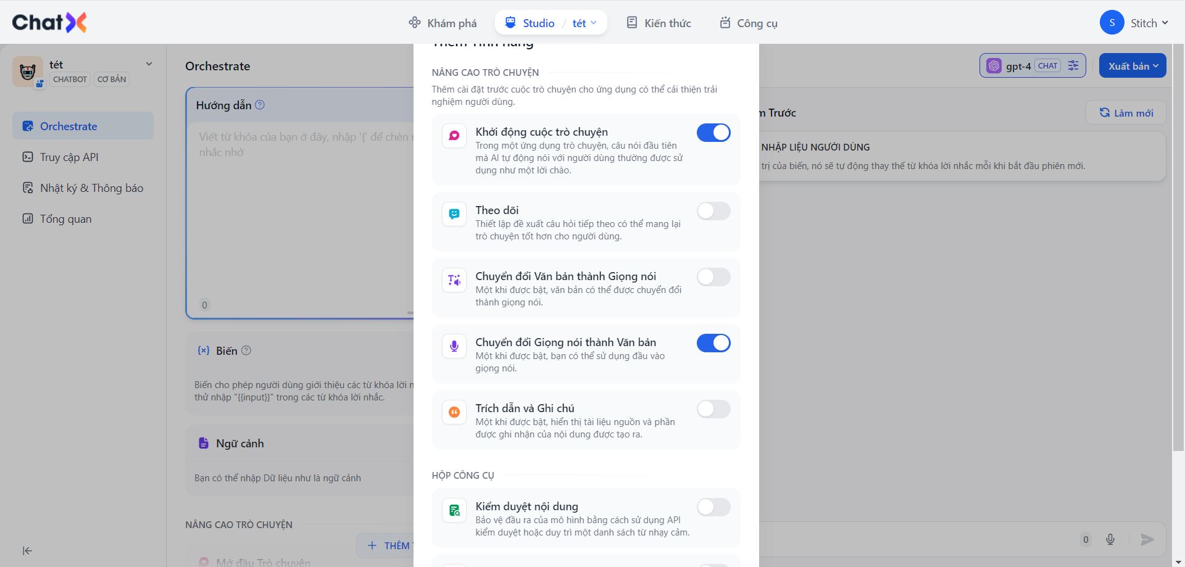Click the Nhật ký & Thông báo icon
The width and height of the screenshot is (1185, 567).
(x=28, y=188)
